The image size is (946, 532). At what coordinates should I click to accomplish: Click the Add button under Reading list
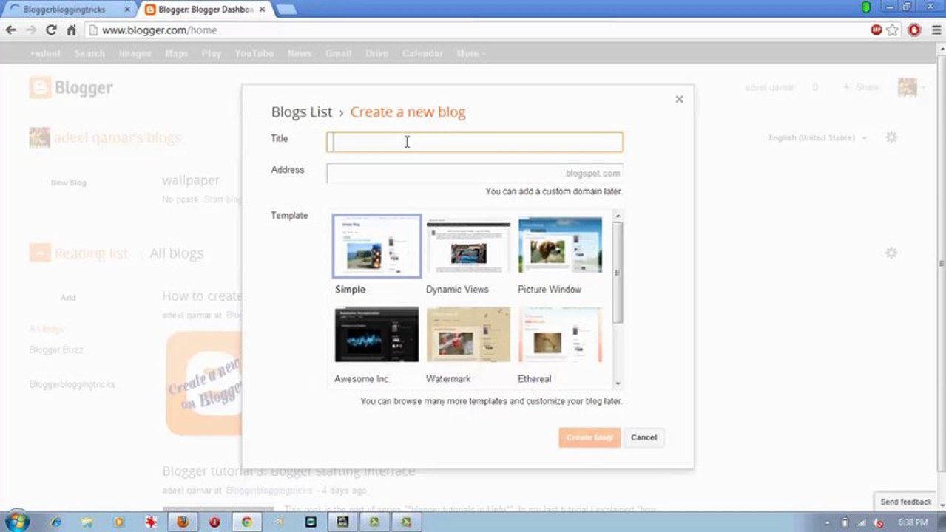point(68,297)
